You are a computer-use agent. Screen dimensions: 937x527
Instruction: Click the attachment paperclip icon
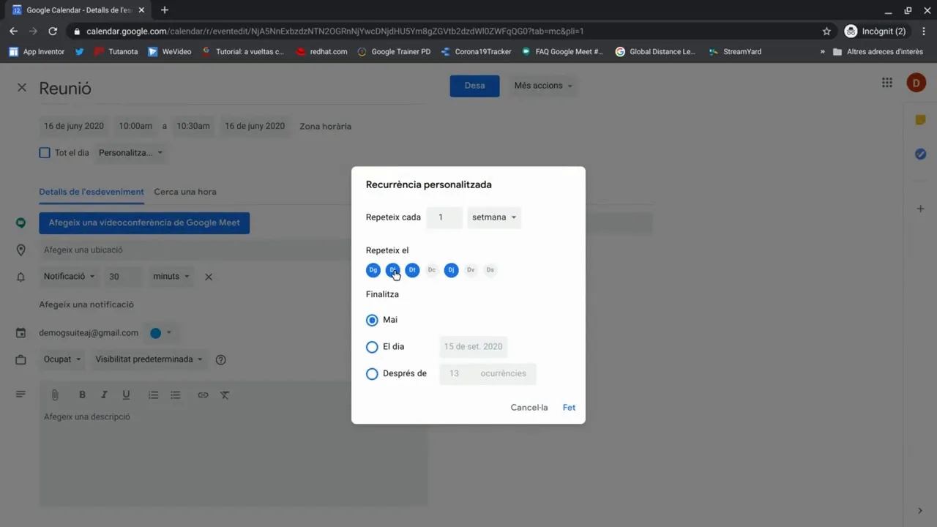(x=55, y=395)
